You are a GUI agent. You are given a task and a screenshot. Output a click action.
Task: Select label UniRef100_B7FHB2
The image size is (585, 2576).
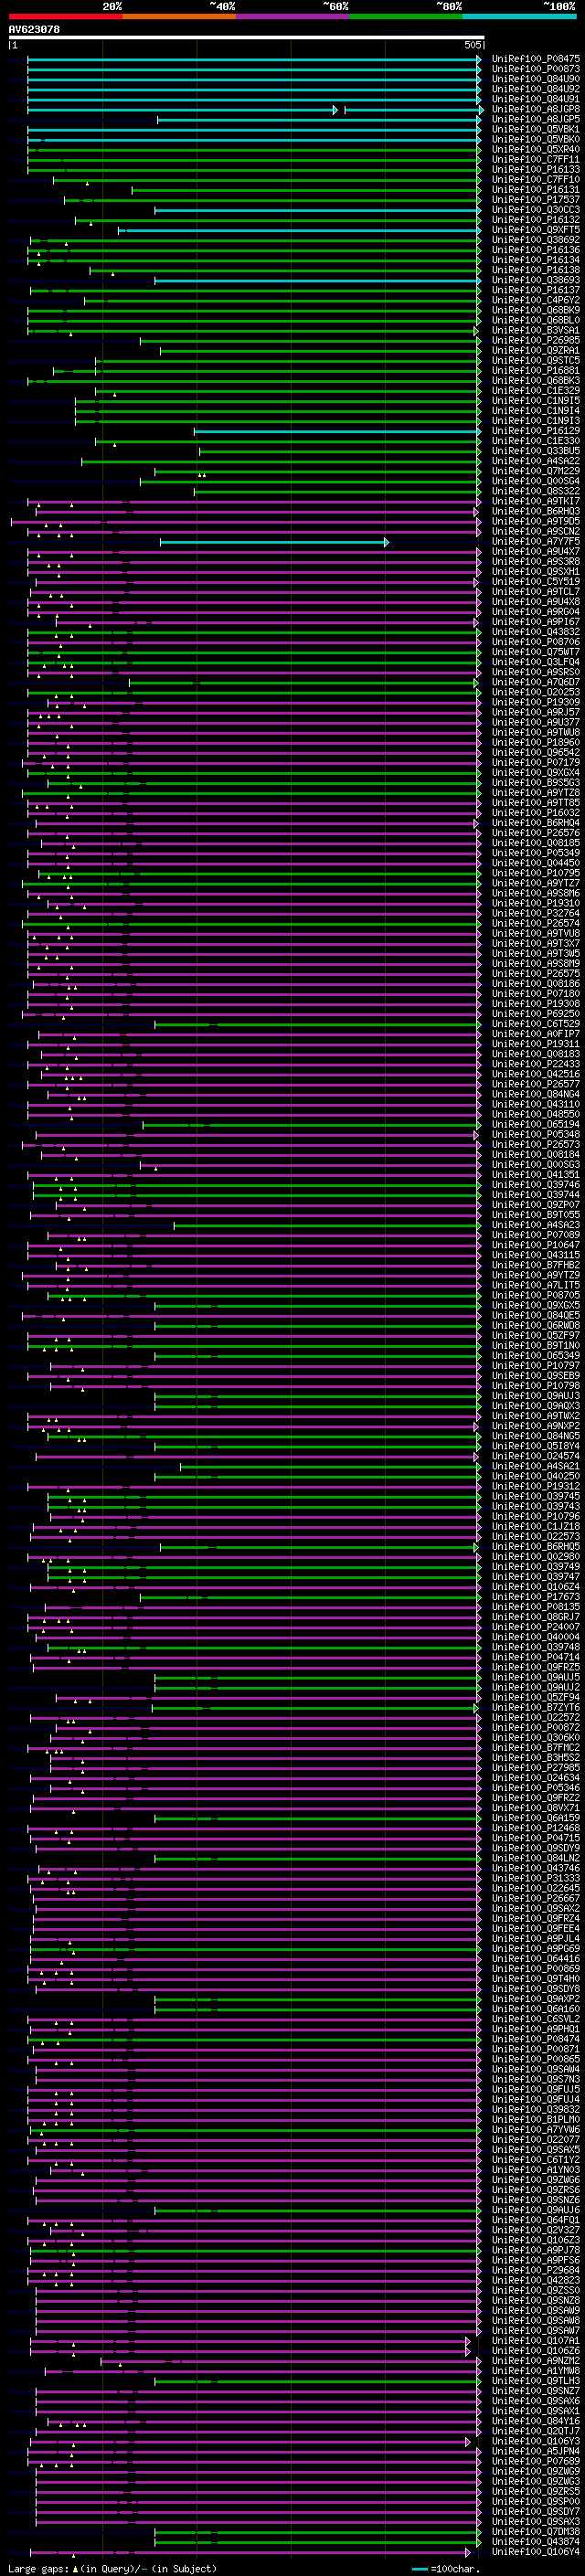point(536,1265)
